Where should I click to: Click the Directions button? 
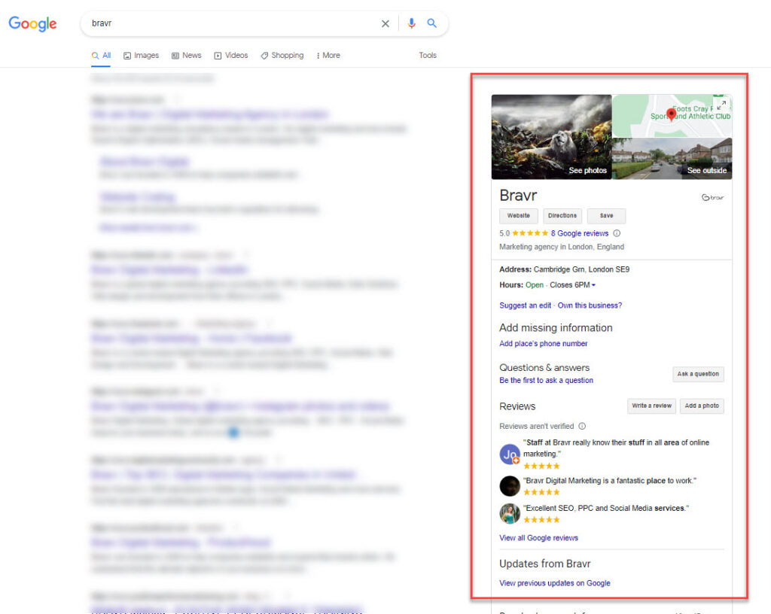pyautogui.click(x=562, y=216)
